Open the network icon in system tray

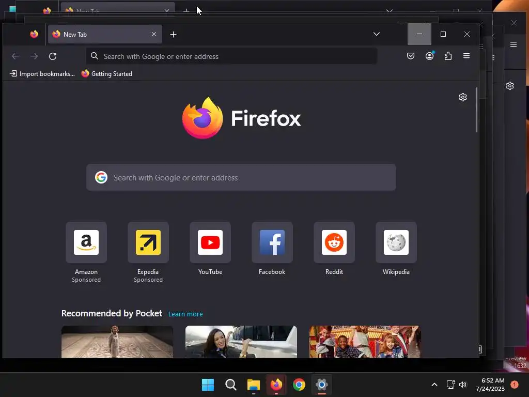[x=450, y=385]
